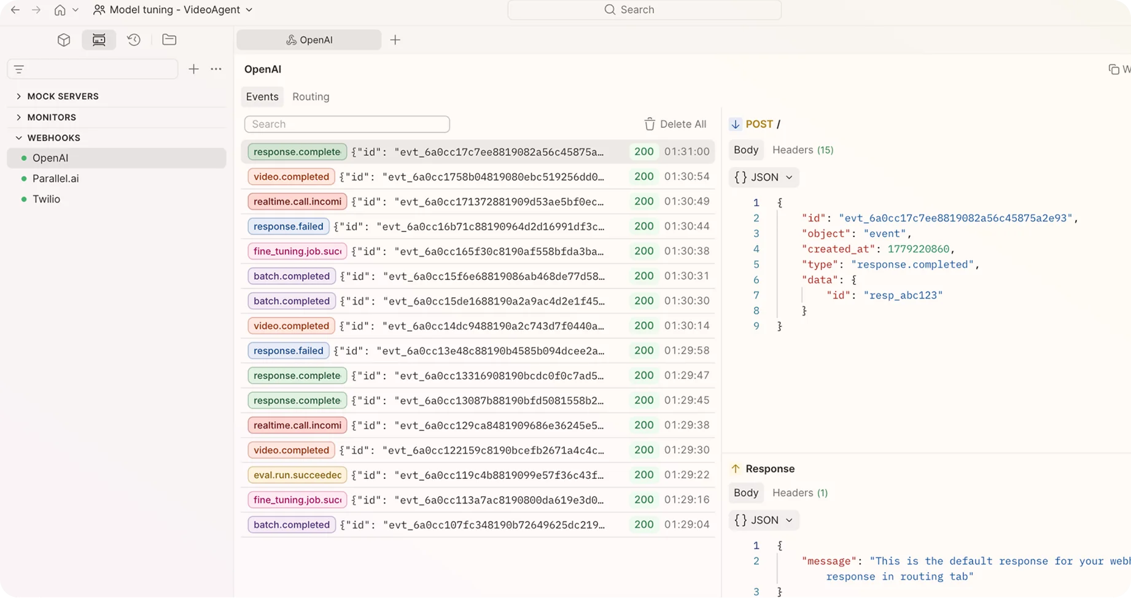Click the sidebar filter icon

[19, 69]
